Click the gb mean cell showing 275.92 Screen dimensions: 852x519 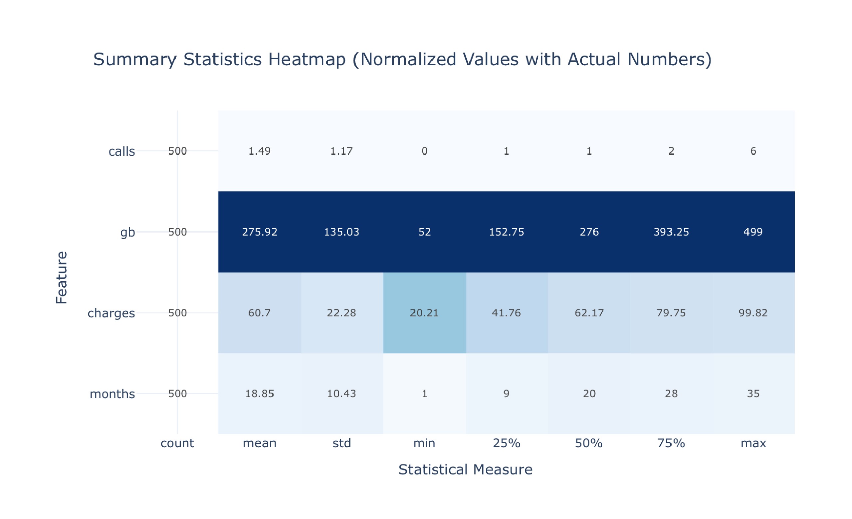pos(259,232)
